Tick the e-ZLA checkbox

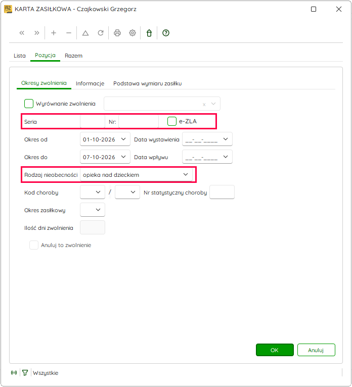tap(172, 121)
